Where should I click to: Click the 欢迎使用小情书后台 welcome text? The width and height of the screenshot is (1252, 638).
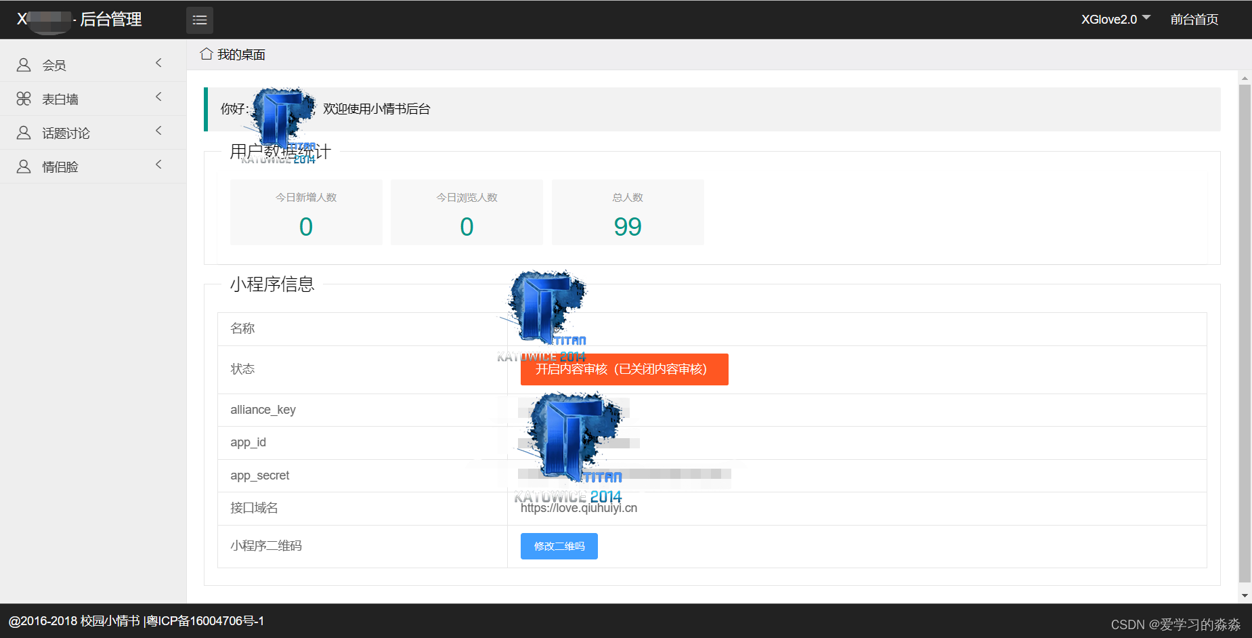coord(376,109)
